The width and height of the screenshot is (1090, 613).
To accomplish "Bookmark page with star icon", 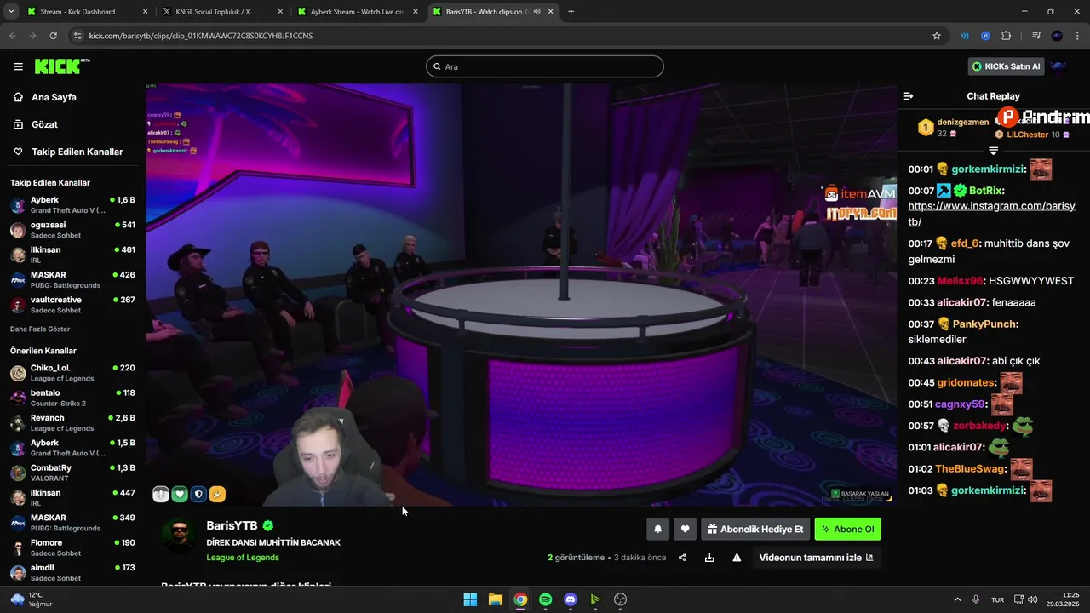I will (937, 36).
